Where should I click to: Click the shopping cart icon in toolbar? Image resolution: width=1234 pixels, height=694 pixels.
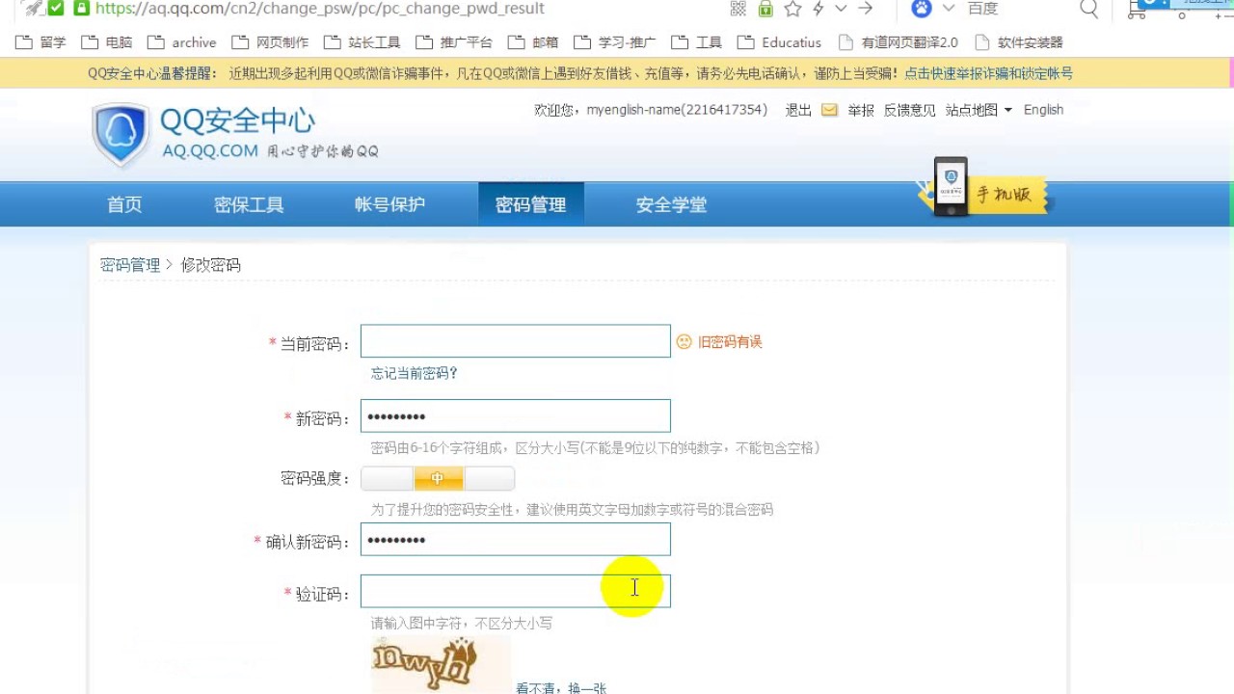[x=1137, y=10]
